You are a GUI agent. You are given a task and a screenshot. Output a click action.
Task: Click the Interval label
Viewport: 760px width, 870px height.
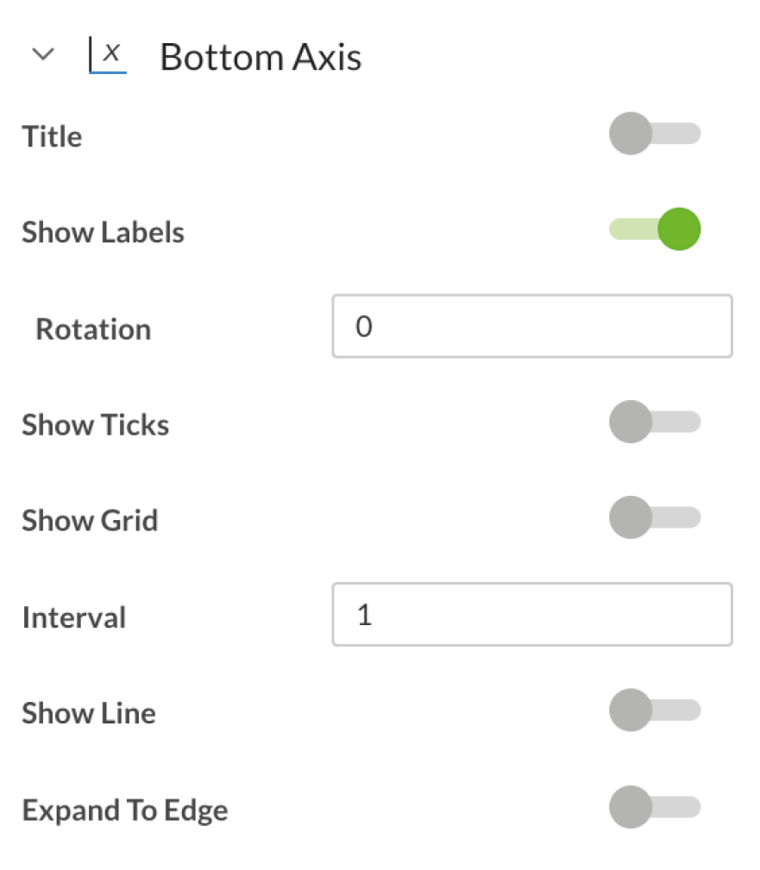tap(74, 617)
